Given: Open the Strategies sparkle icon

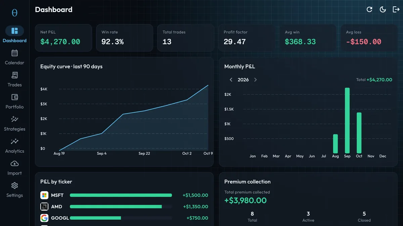Looking at the screenshot, I should tap(14, 119).
